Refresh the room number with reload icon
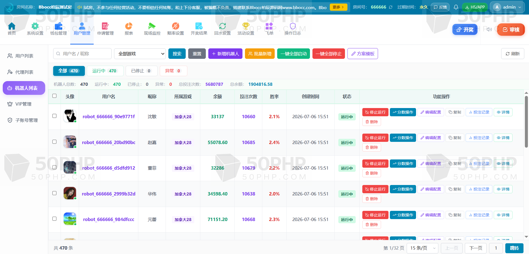The height and width of the screenshot is (254, 529). (391, 7)
